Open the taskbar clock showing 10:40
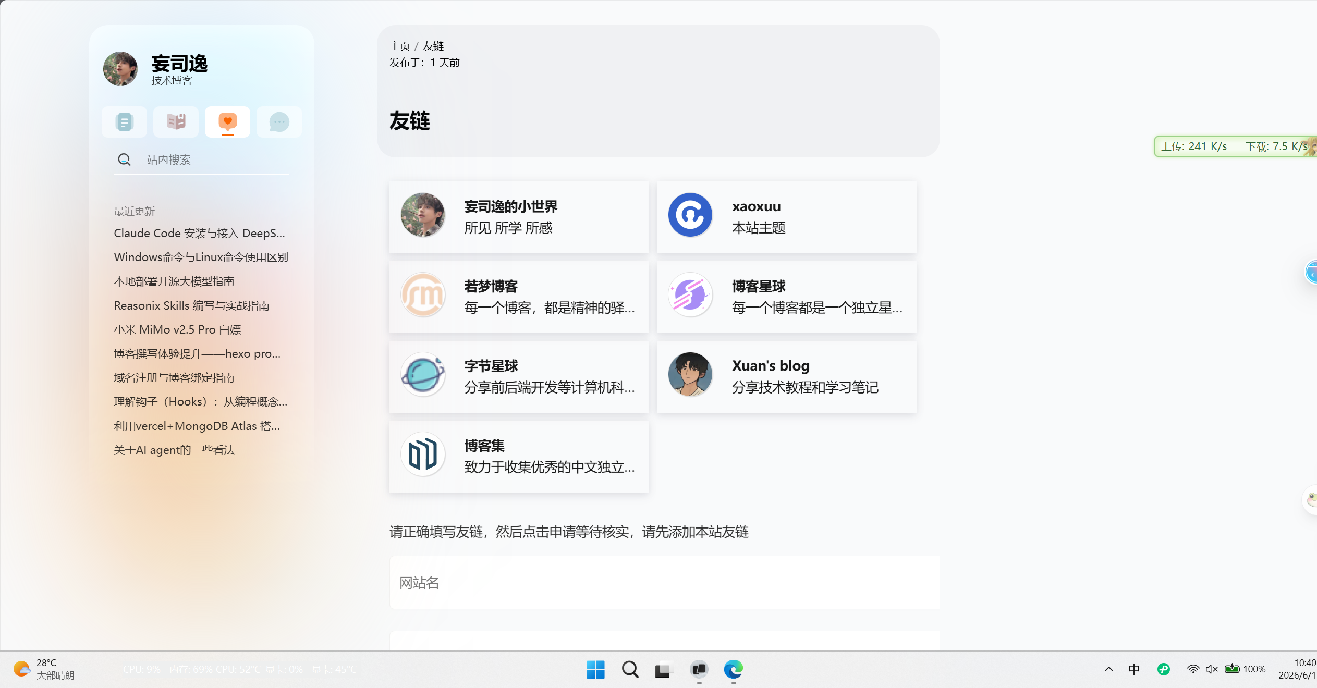The image size is (1317, 688). pyautogui.click(x=1297, y=669)
